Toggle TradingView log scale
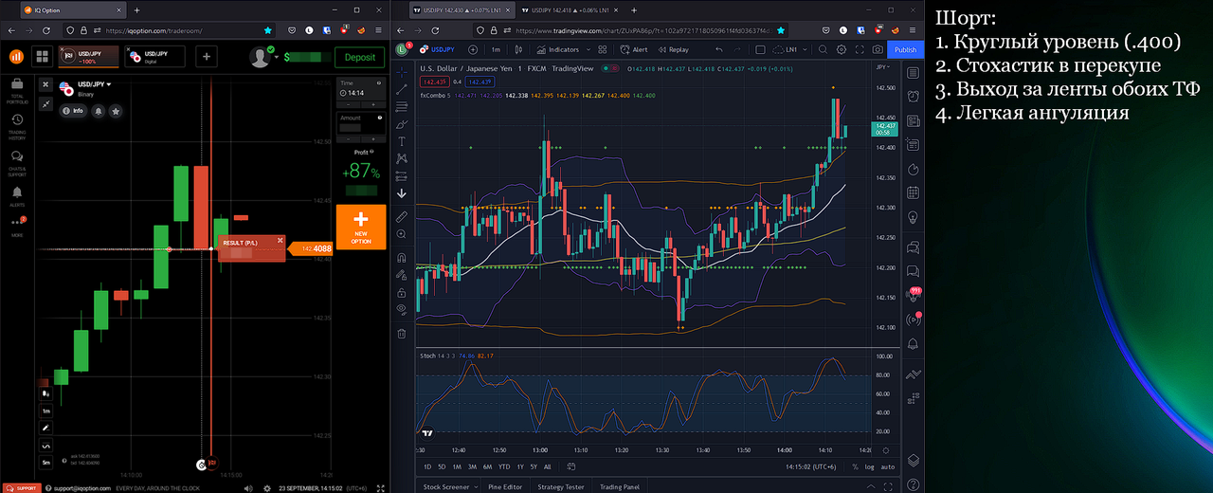This screenshot has height=493, width=1213. click(x=869, y=466)
